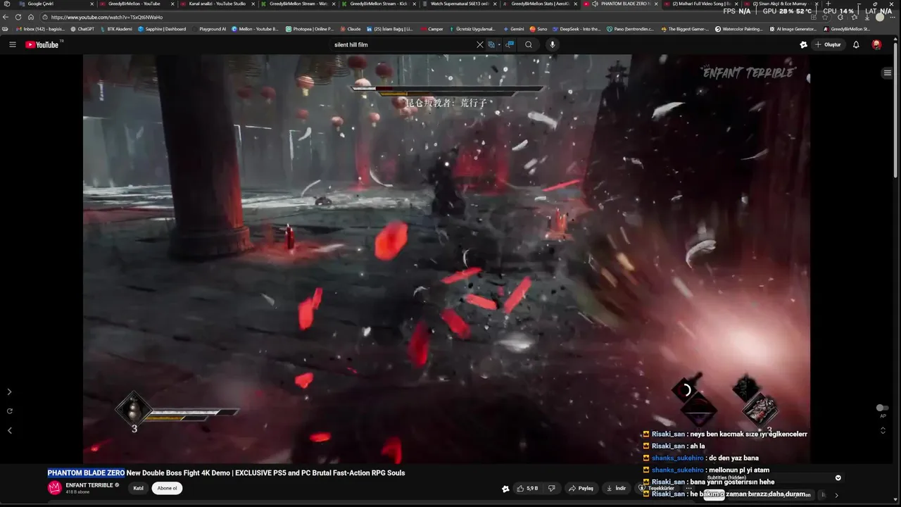The height and width of the screenshot is (507, 901).
Task: Open The Biggest Gamer bookmark
Action: [685, 29]
